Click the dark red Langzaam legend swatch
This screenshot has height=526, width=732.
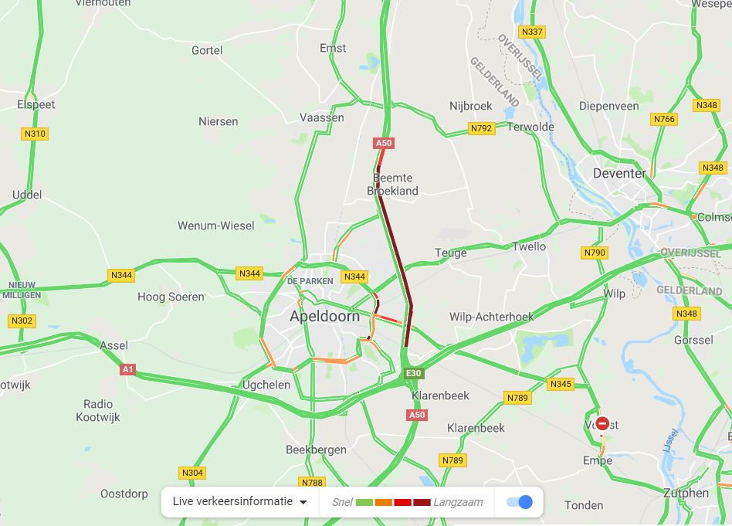422,503
